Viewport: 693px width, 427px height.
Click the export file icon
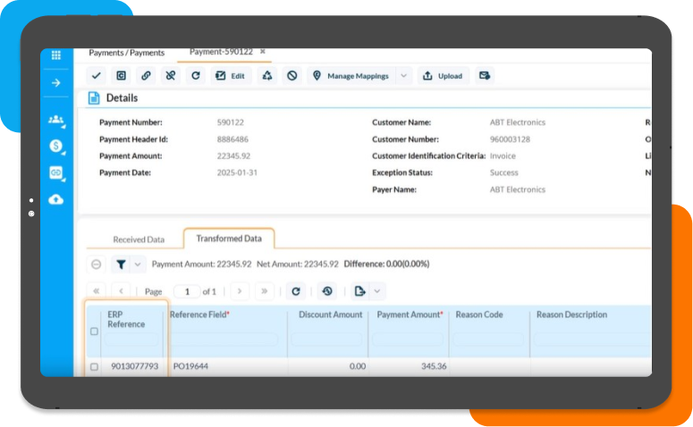click(x=359, y=291)
